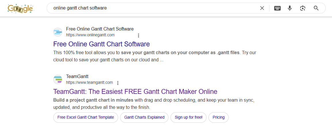Open the three-dot menu for the TeamGantt result
Screen dimensions: 332x129
(x=118, y=83)
